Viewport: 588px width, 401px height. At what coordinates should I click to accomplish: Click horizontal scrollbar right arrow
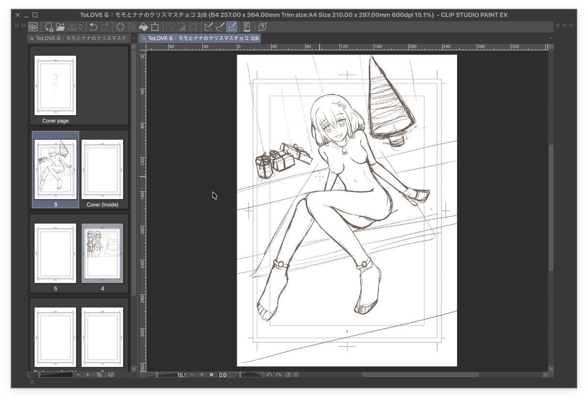pos(545,375)
